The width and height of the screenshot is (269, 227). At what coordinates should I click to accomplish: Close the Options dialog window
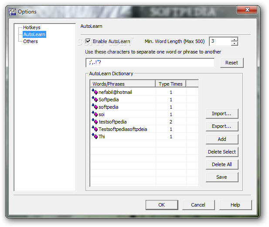pyautogui.click(x=247, y=10)
